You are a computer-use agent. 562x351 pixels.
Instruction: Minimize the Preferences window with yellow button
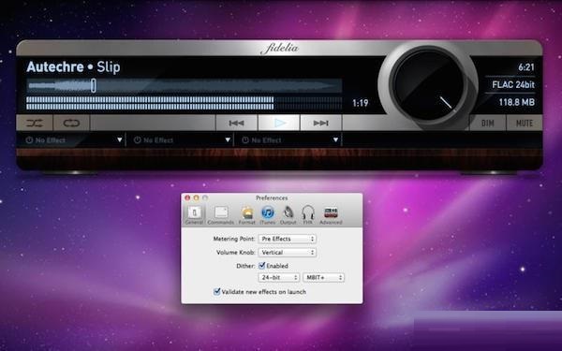[196, 197]
